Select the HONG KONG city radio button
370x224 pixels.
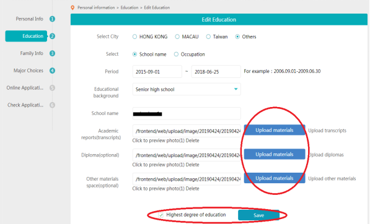(x=134, y=37)
